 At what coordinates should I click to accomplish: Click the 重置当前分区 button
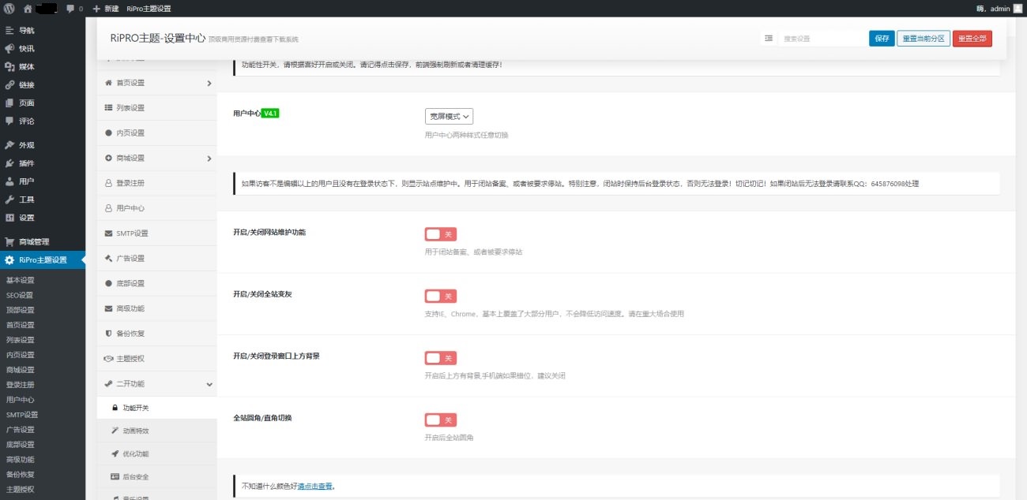[x=924, y=39]
